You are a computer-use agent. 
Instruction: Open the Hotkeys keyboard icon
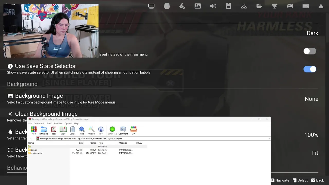[x=306, y=6]
